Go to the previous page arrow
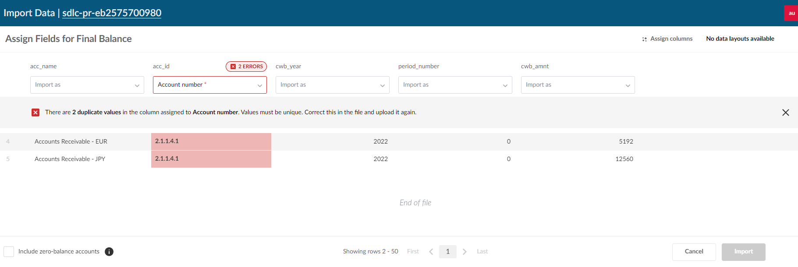Screen dimensions: 798x267 click(x=431, y=252)
